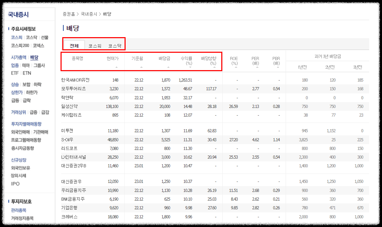Open 거래상위 sidebar link
The width and height of the screenshot is (382, 227).
[18, 112]
